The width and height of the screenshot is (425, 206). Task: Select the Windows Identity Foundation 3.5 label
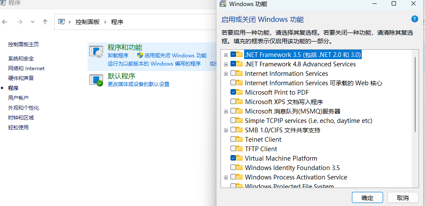[292, 168]
